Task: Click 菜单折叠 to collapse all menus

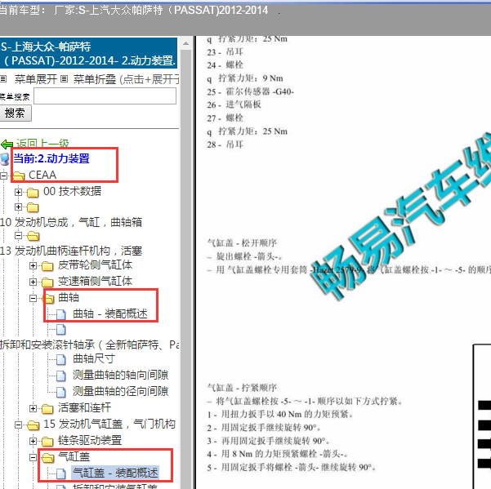Action: (95, 79)
